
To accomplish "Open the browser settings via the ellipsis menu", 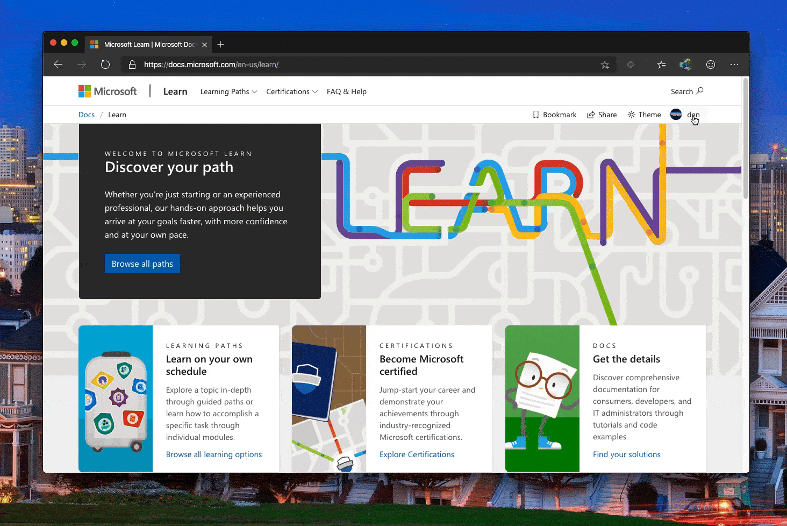I will pyautogui.click(x=734, y=65).
